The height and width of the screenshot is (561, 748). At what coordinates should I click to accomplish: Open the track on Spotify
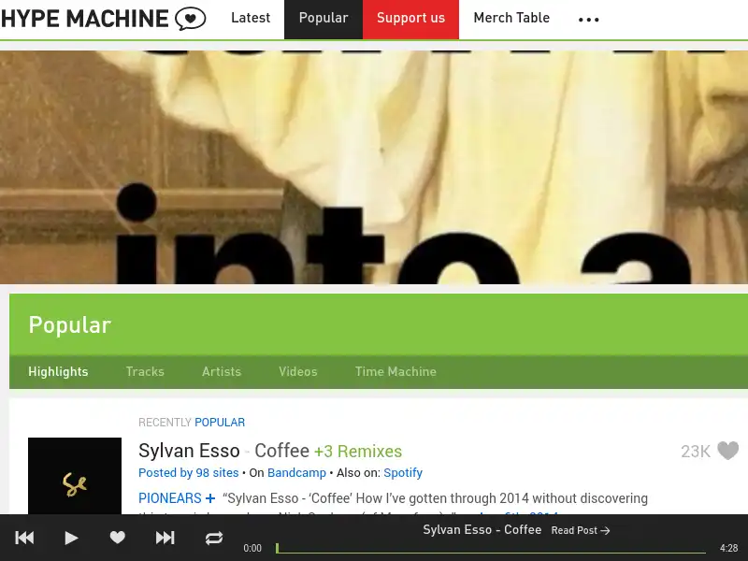pyautogui.click(x=403, y=472)
